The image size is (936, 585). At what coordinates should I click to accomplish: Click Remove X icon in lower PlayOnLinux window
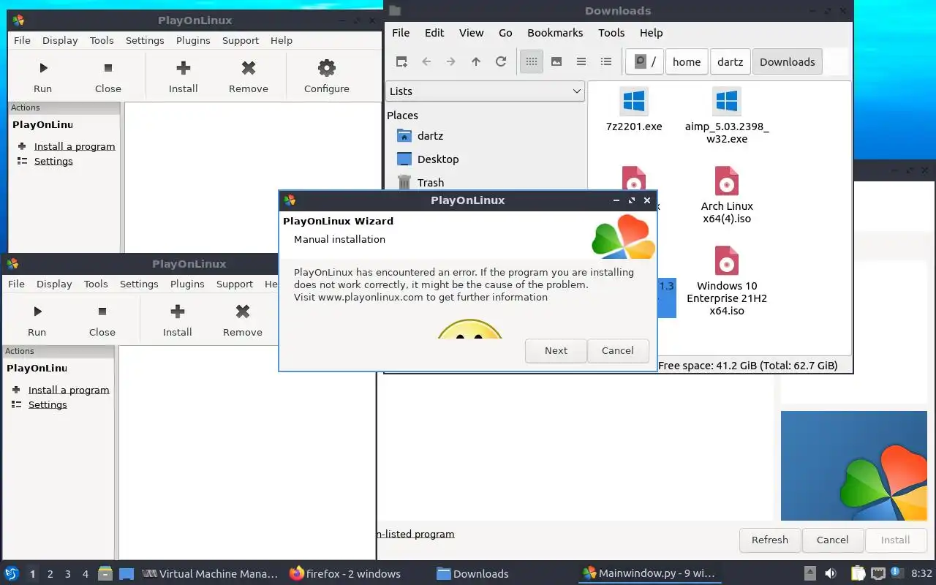point(243,312)
